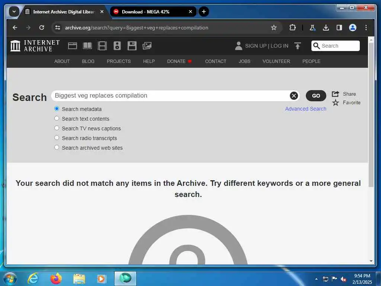This screenshot has width=381, height=286.
Task: Select the Search radio transcripts option
Action: [x=57, y=138]
